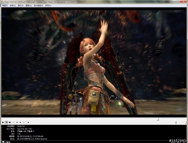Open the 導覽(N) Navigate menu
Screen dimensions: 188x143
28,6
